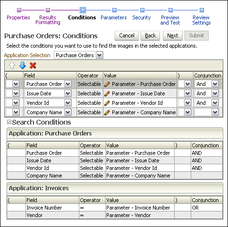Open the Vendor Id field dropdown
The image size is (228, 227).
pos(68,103)
